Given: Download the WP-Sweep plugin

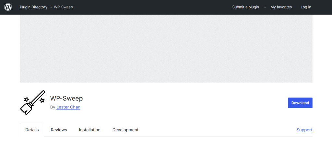Looking at the screenshot, I should coord(300,103).
